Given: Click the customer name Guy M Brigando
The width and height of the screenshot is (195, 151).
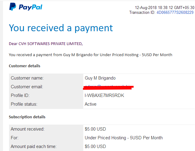Looking at the screenshot, I should point(100,78).
